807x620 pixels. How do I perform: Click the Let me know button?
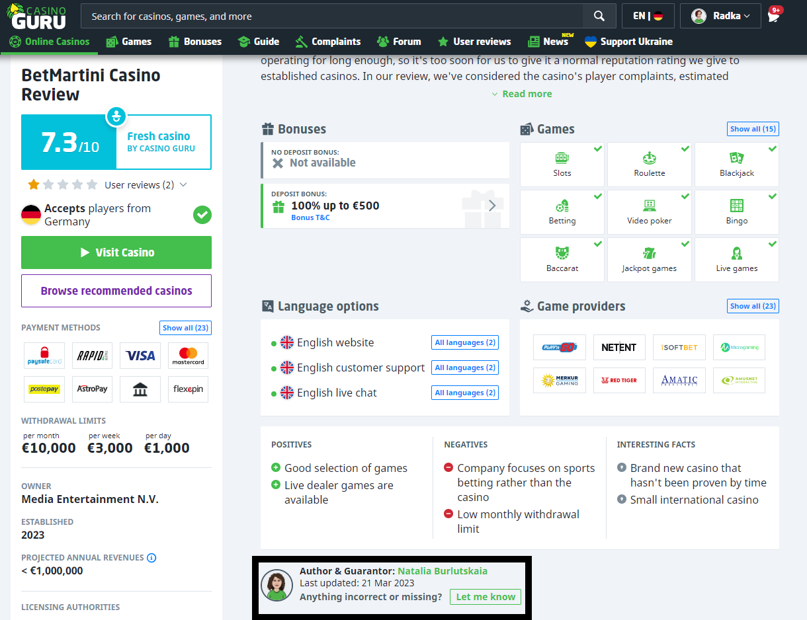pyautogui.click(x=485, y=597)
